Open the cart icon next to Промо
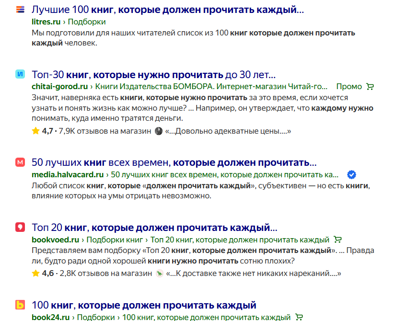Image resolution: width=396 pixels, height=321 pixels. (x=369, y=86)
